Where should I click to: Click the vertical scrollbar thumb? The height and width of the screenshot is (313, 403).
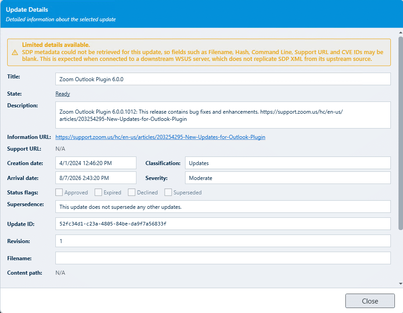(400, 133)
